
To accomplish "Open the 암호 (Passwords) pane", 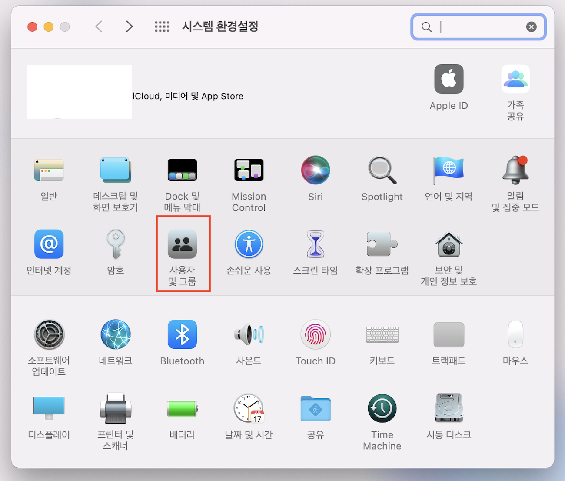I will (116, 244).
